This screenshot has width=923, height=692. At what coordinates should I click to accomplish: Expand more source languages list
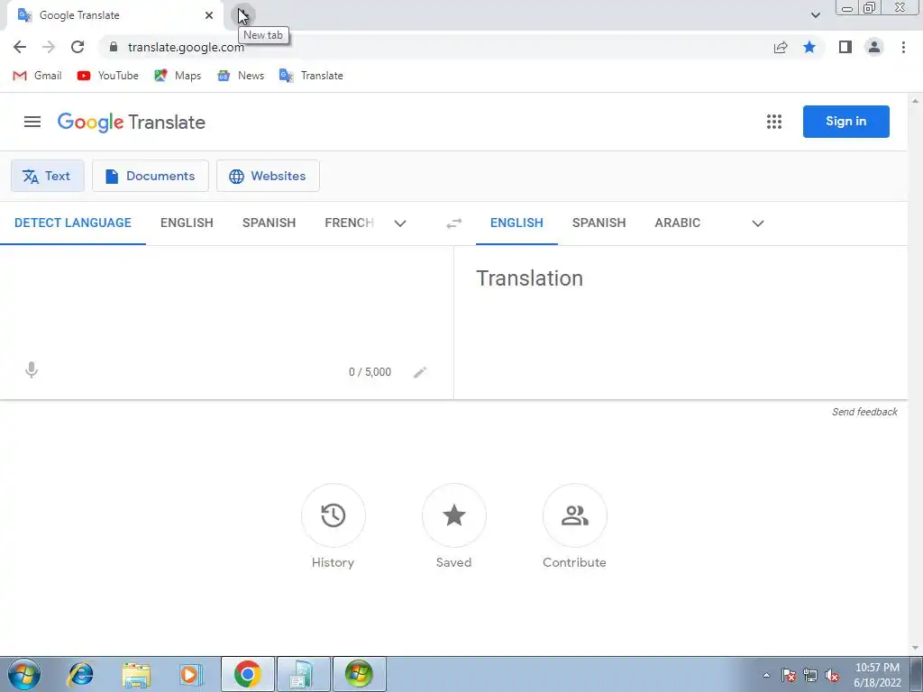400,223
